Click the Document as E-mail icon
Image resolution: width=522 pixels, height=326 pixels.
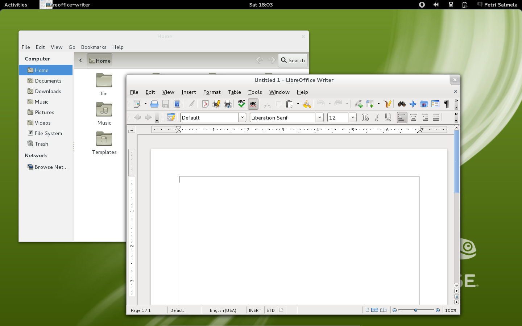(177, 104)
